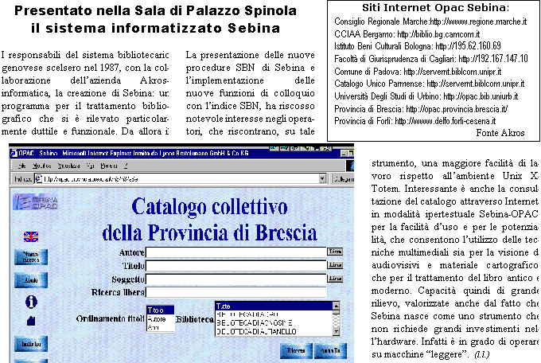Screen dimensions: 541x363
Task: Click the Internet Explorer logo in title bar
Action: [14, 153]
